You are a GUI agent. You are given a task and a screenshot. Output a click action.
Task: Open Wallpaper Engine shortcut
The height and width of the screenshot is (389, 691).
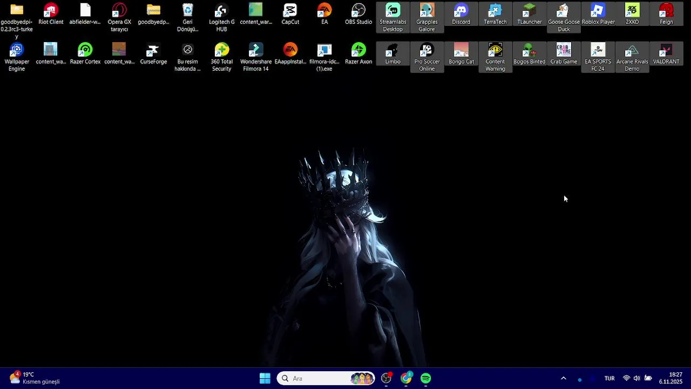(x=17, y=57)
